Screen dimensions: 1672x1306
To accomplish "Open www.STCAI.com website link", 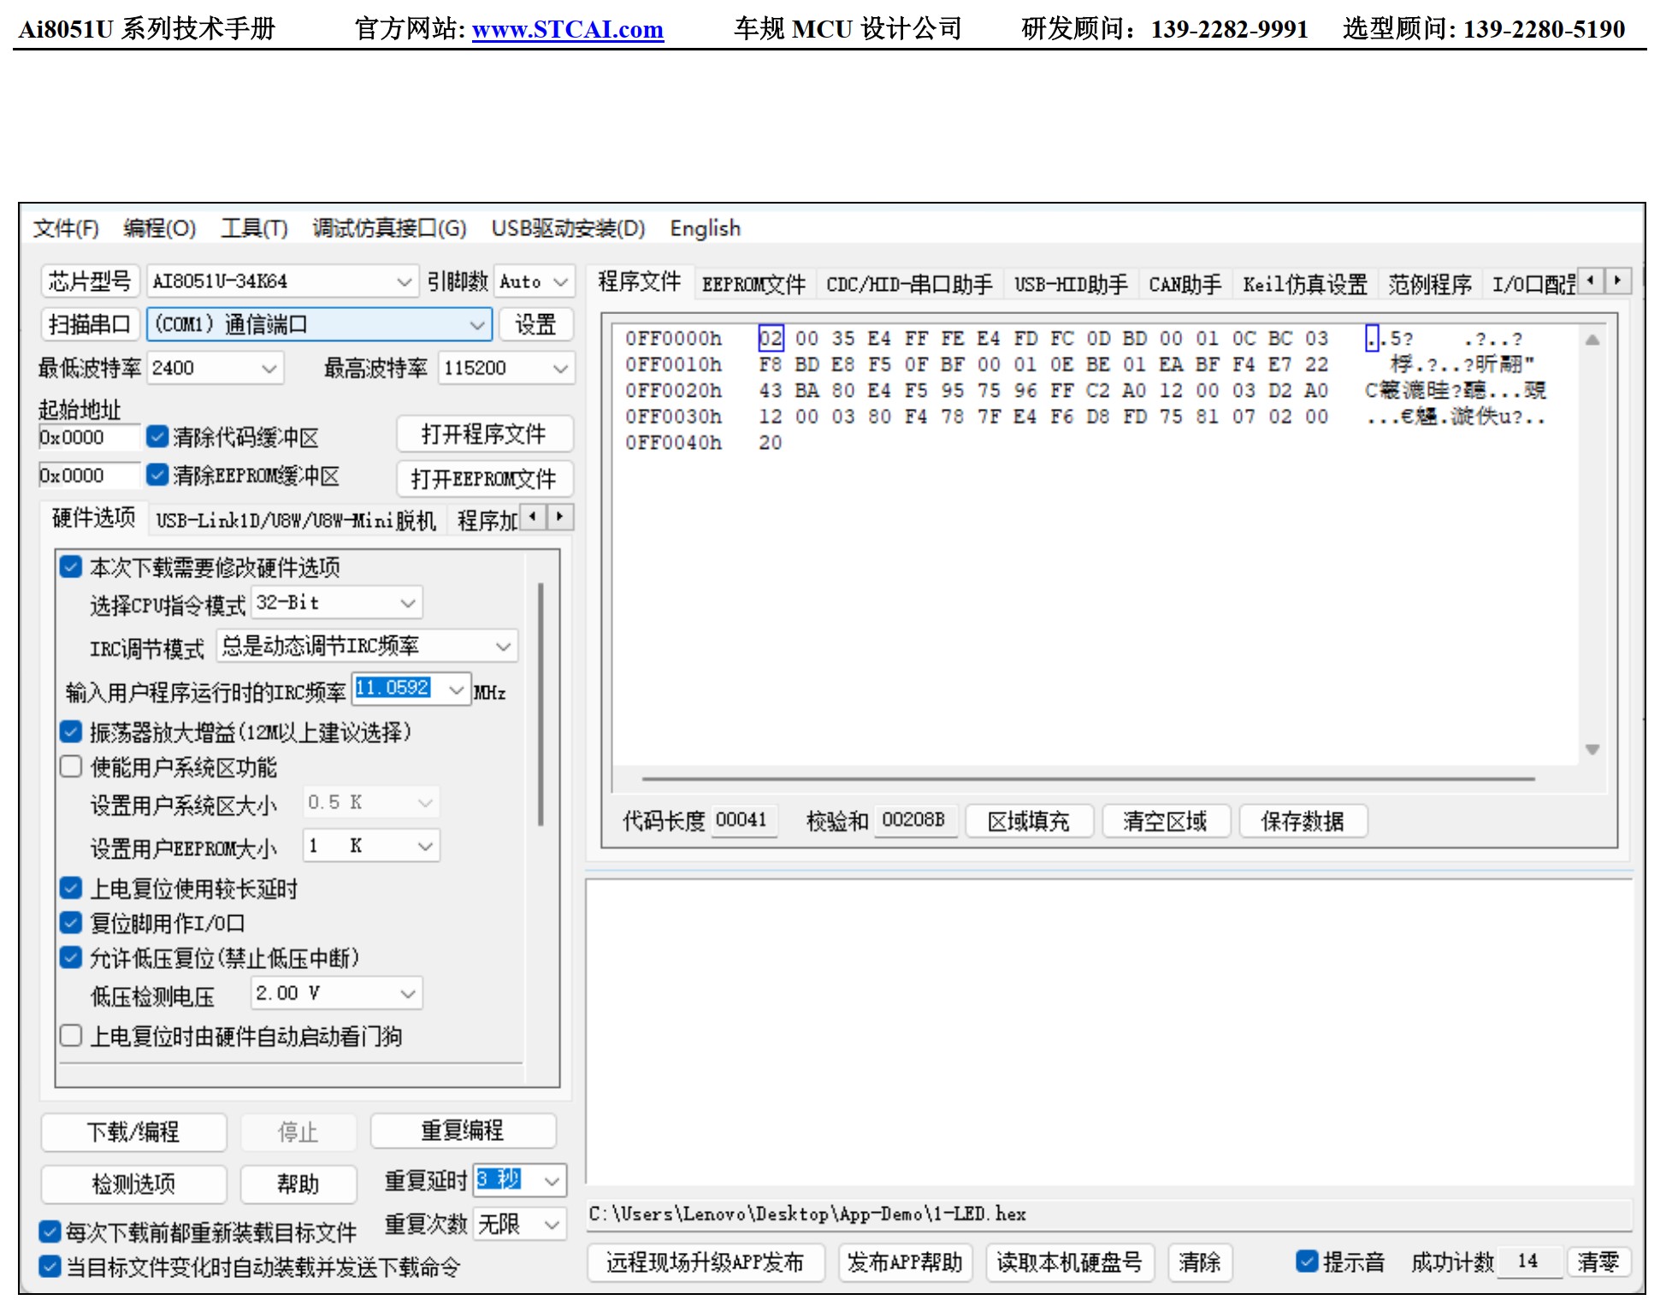I will point(567,29).
